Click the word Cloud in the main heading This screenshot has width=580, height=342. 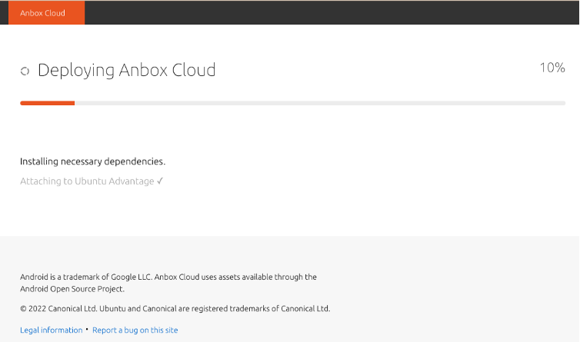[x=192, y=70]
